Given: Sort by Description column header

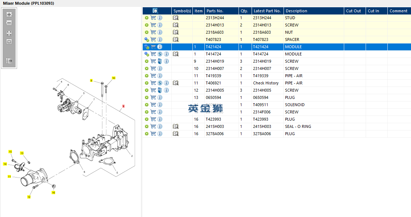Looking at the screenshot, I should coord(314,11).
